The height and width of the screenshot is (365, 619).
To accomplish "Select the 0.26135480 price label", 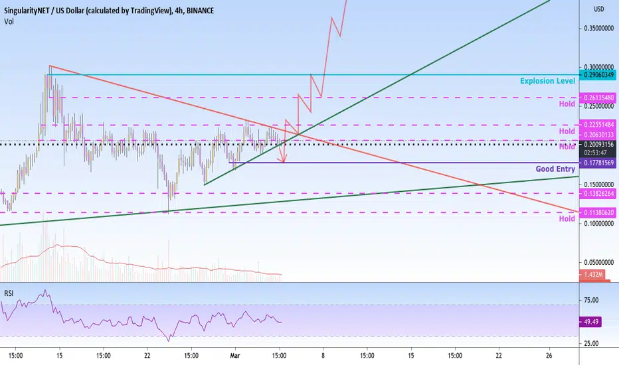I will click(x=598, y=98).
